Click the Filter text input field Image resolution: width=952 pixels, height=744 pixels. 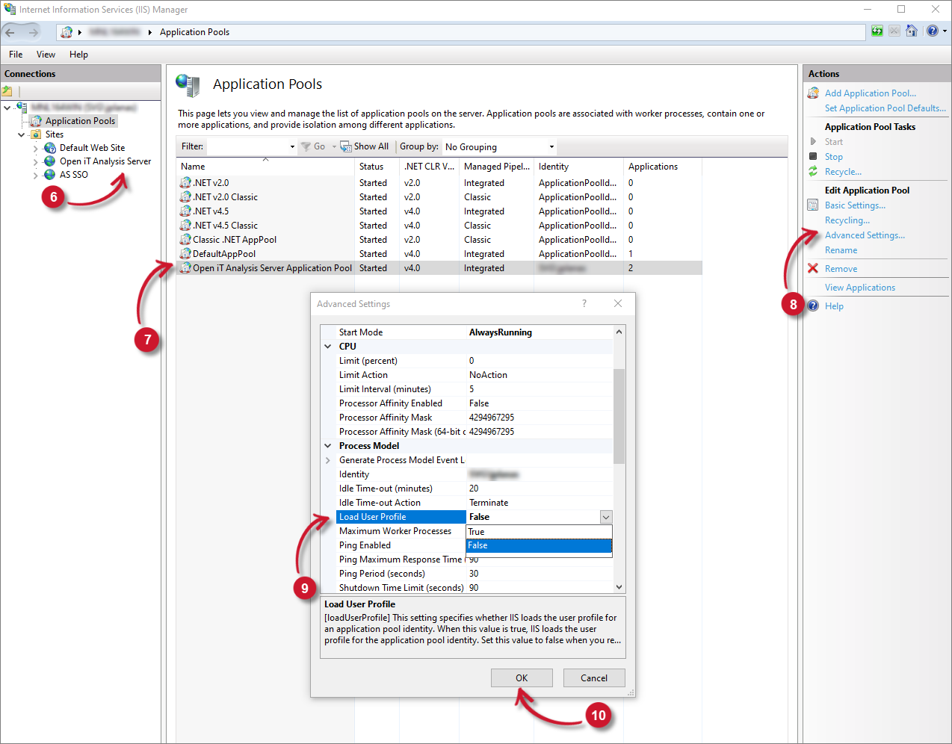tap(247, 146)
